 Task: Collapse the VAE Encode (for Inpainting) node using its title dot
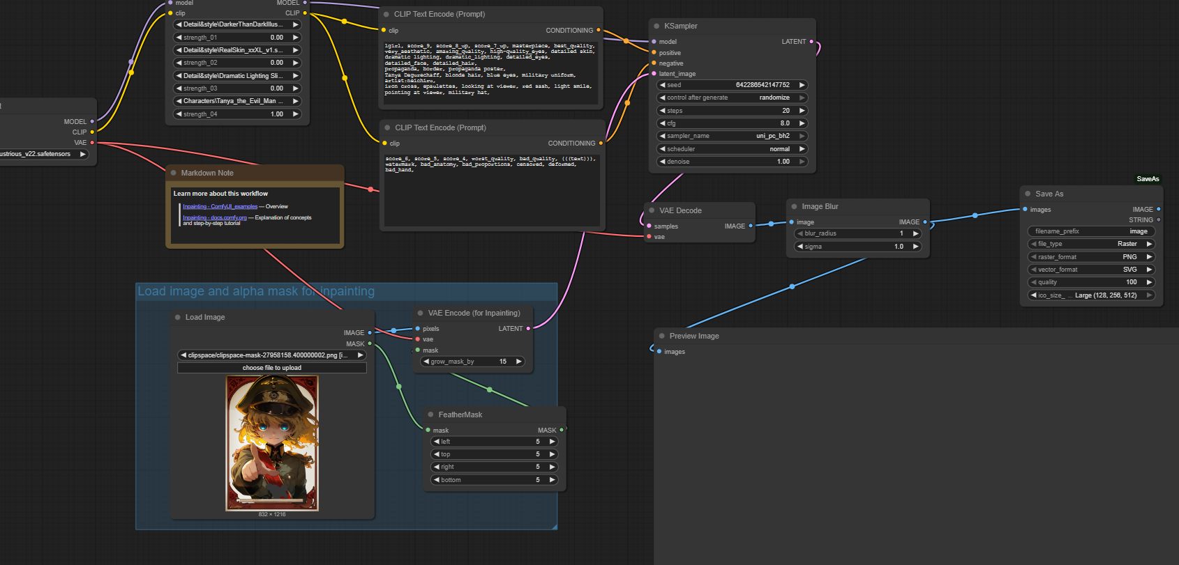[x=420, y=313]
